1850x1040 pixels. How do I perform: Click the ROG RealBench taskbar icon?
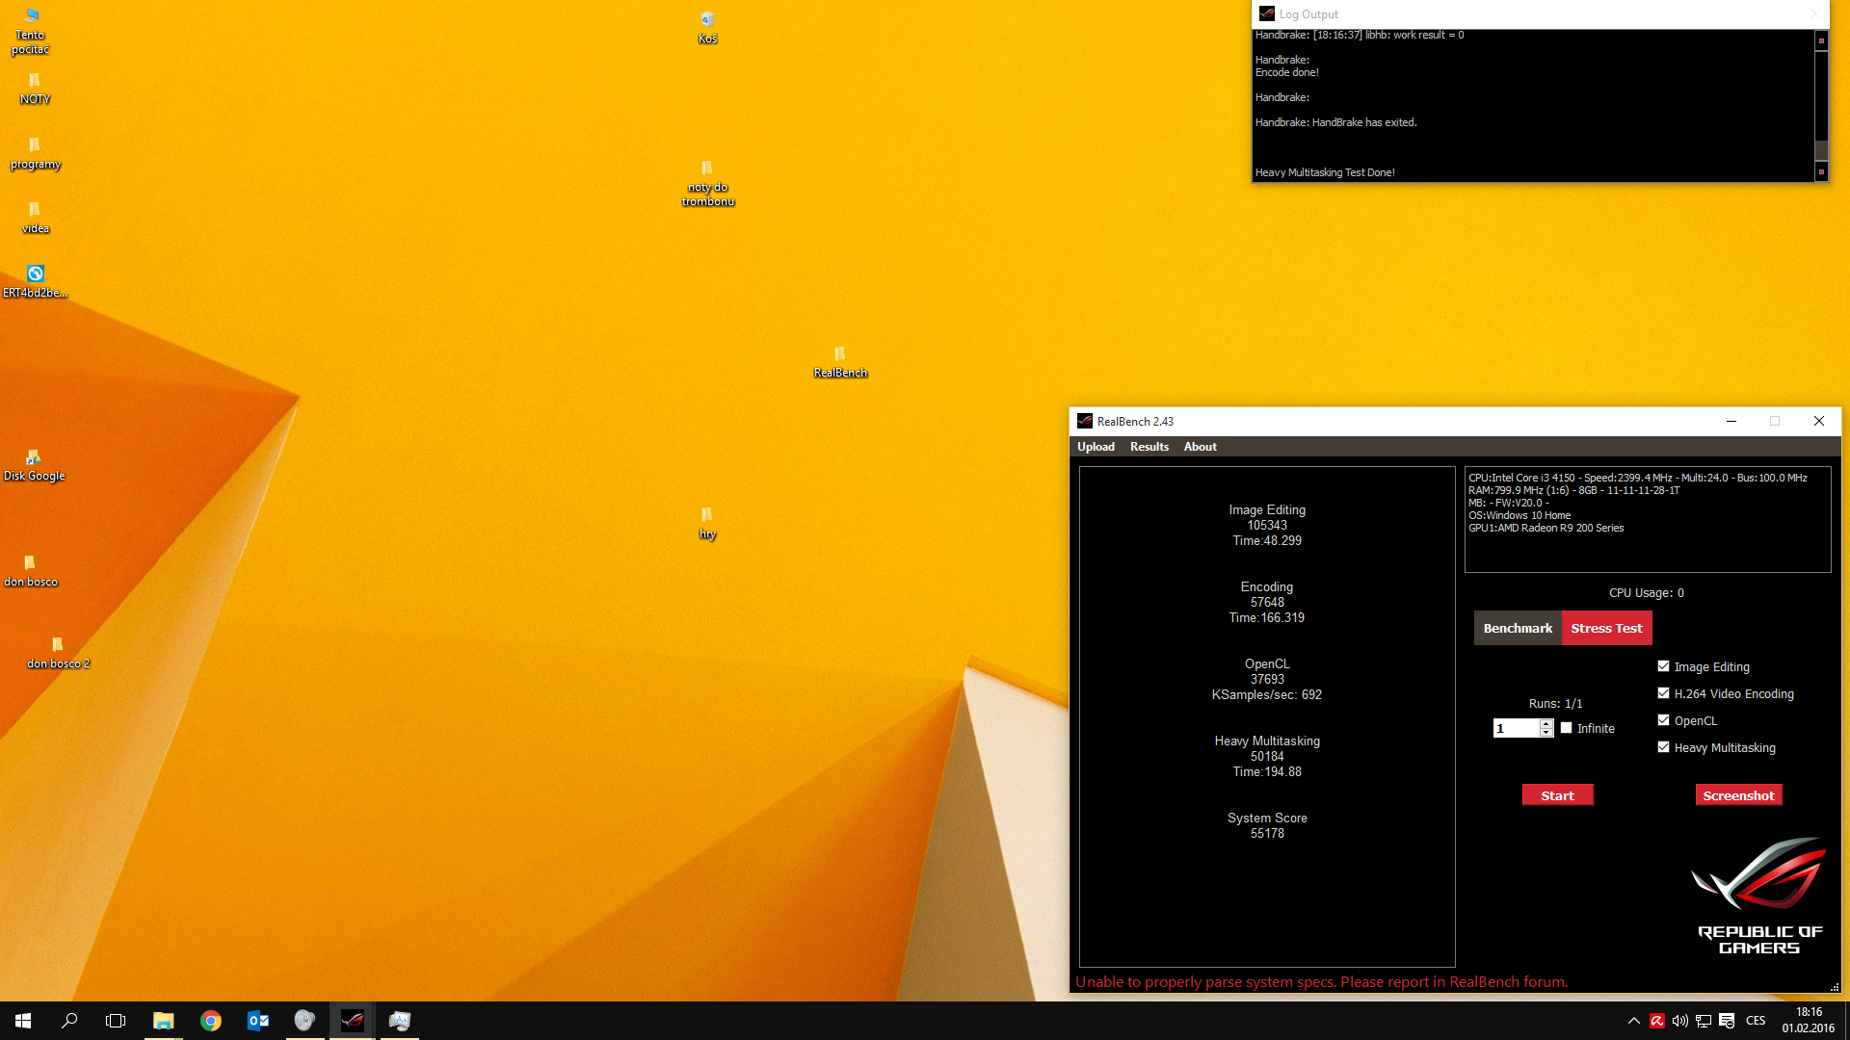(x=352, y=1021)
